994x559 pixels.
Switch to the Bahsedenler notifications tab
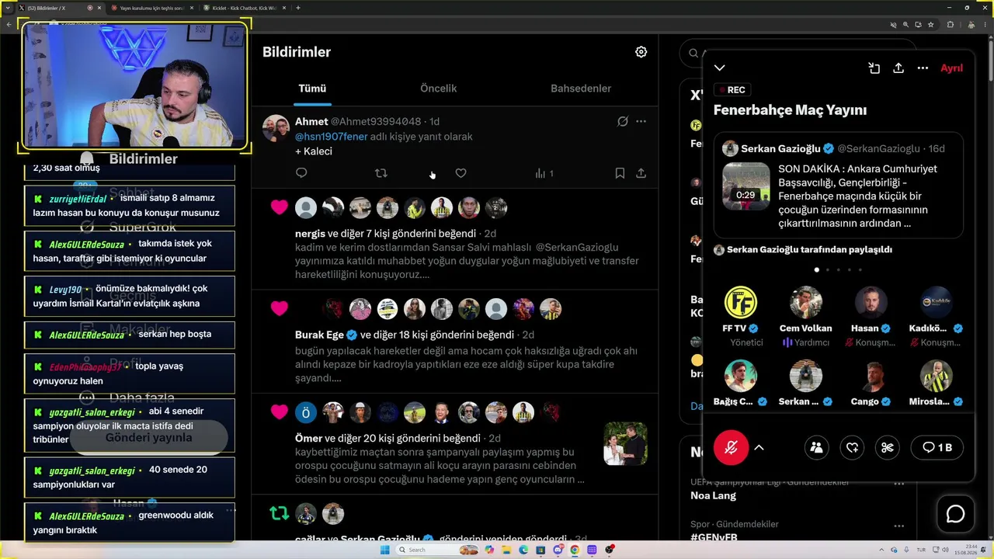(581, 89)
